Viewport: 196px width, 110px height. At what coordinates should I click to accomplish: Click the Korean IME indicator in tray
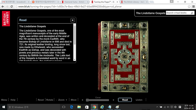(x=180, y=107)
